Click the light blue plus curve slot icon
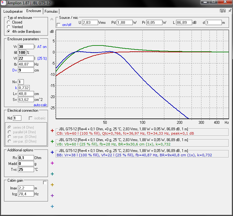 click(52, 206)
